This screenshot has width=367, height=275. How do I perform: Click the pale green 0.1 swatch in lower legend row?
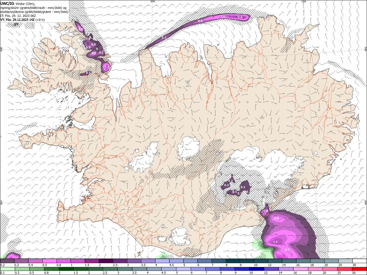point(7,269)
